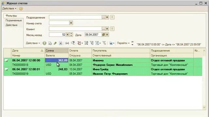
Task: Click the document list mode icon
Action: click(x=79, y=43)
